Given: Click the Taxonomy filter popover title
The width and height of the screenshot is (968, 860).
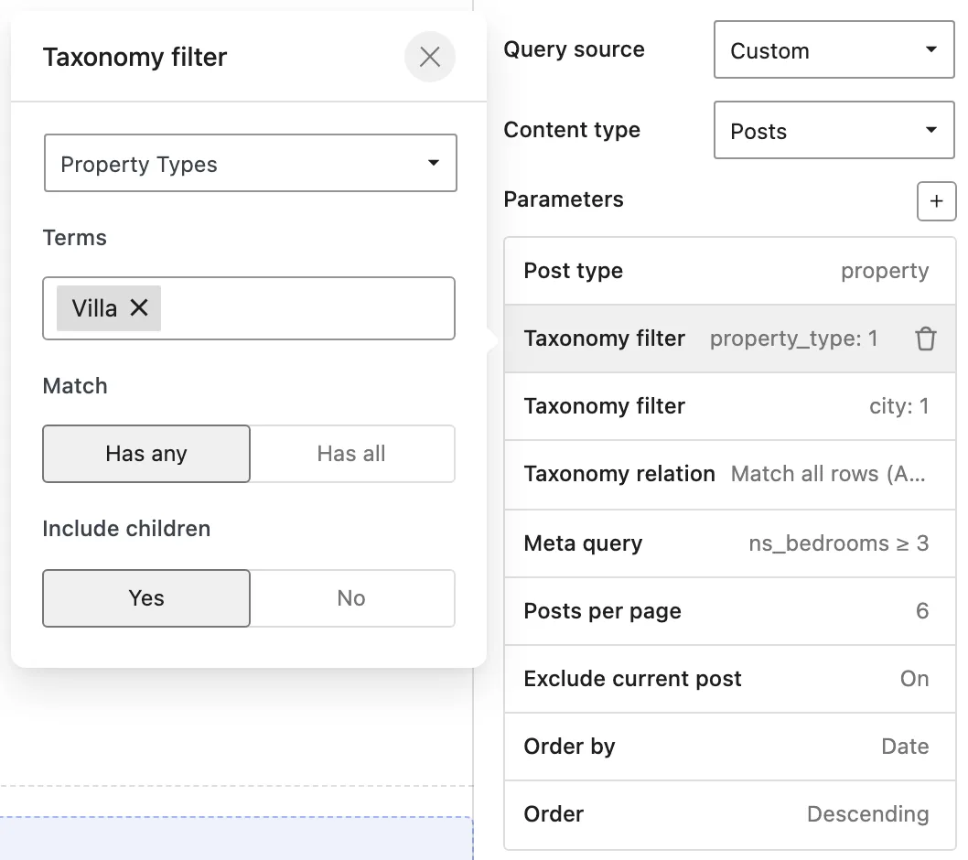Looking at the screenshot, I should coord(135,58).
